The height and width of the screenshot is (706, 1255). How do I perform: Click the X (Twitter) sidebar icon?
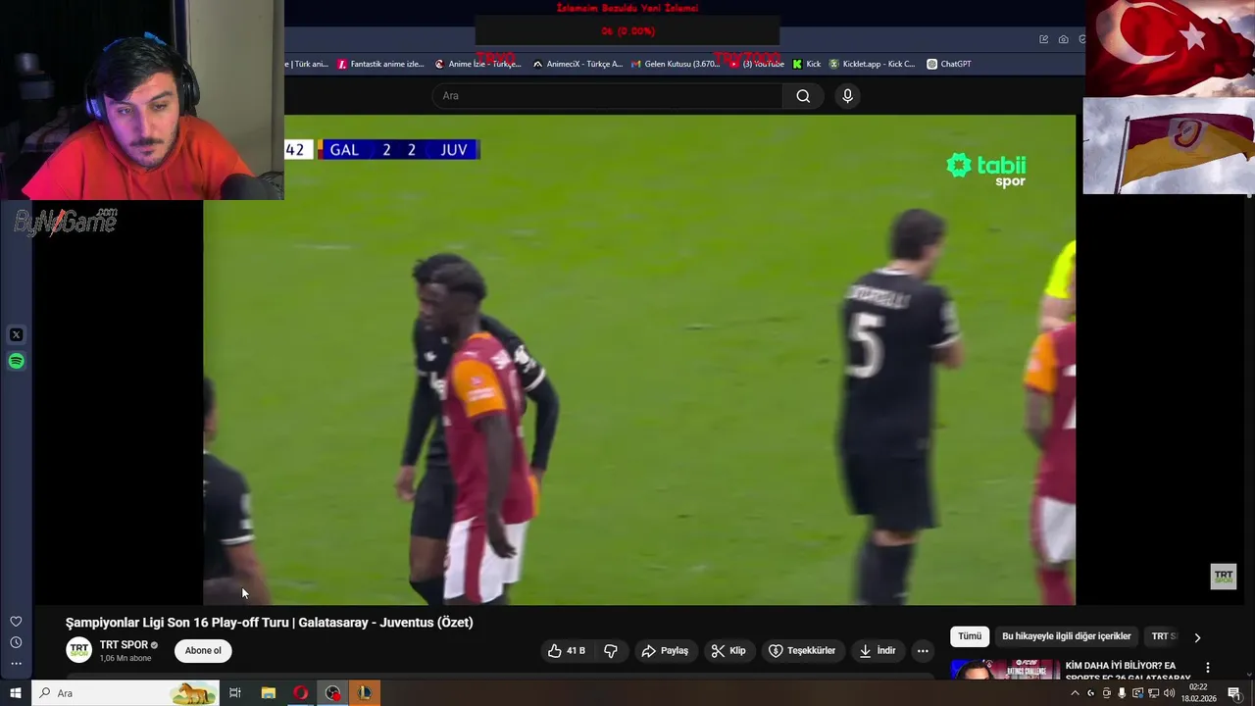[16, 334]
